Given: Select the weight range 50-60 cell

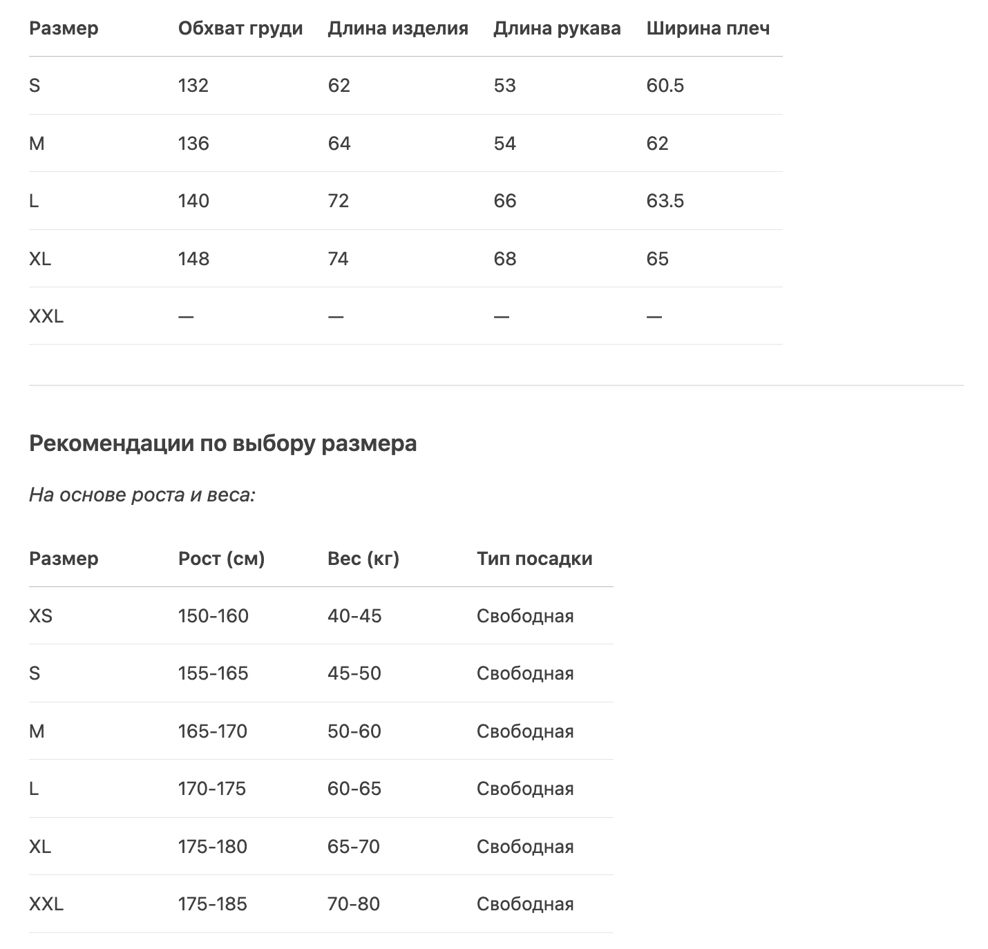Looking at the screenshot, I should tap(354, 731).
